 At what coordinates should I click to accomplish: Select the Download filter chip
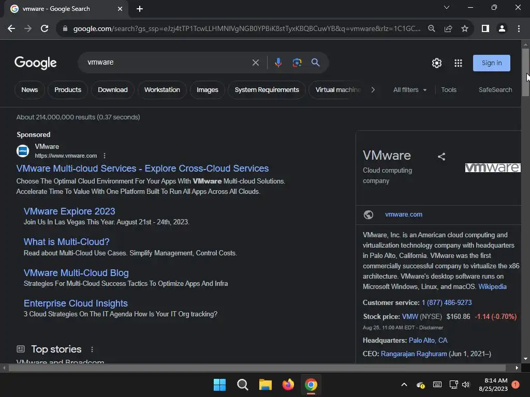(112, 90)
